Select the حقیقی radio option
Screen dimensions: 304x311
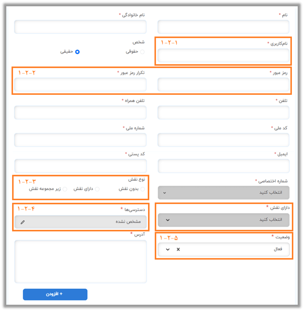(x=77, y=52)
